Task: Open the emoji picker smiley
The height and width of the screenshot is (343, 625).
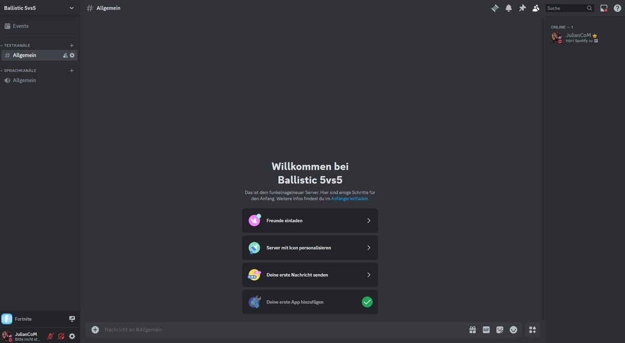Action: [514, 329]
